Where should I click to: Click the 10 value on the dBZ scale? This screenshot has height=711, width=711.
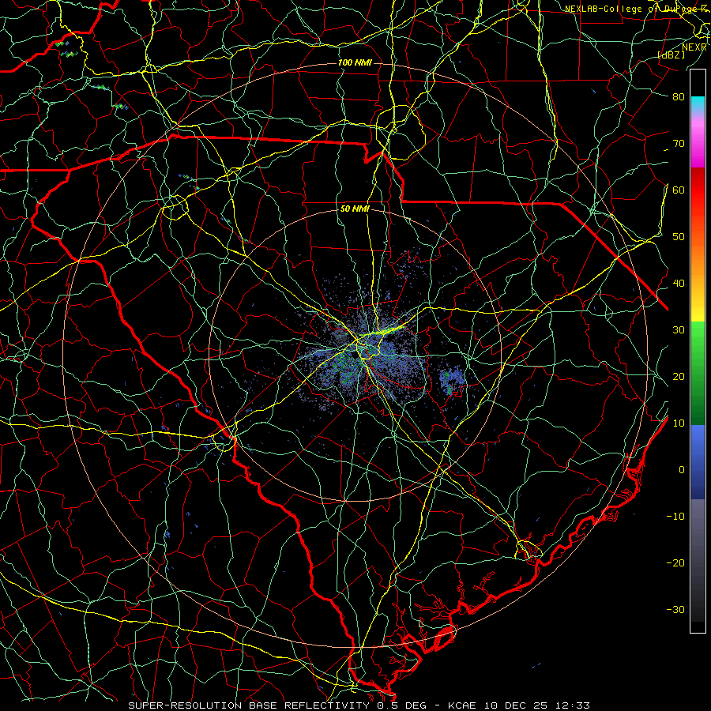click(x=679, y=423)
